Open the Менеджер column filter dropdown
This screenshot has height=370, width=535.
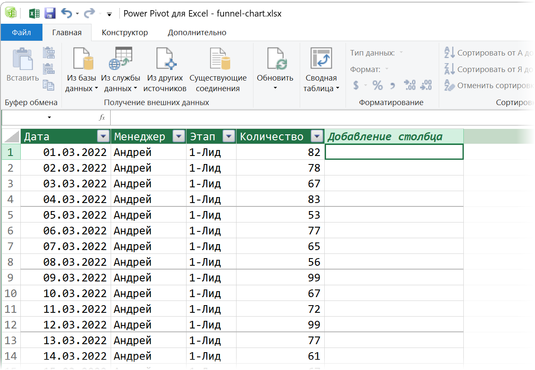pyautogui.click(x=179, y=136)
